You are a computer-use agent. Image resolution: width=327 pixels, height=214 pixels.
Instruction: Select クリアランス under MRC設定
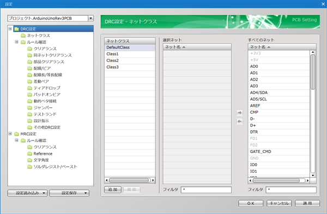[x=45, y=147]
